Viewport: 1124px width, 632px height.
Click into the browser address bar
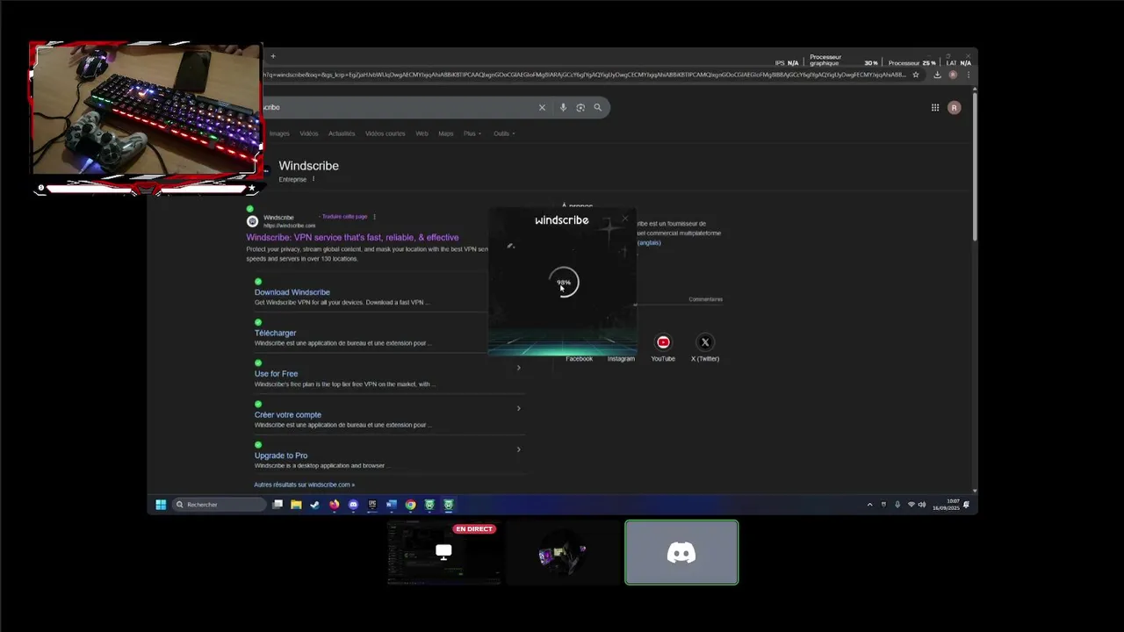(x=584, y=75)
